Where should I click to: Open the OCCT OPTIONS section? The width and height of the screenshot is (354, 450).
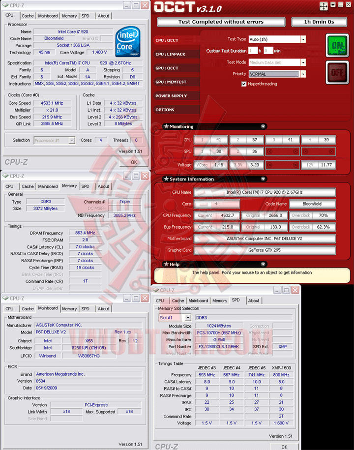click(x=177, y=110)
